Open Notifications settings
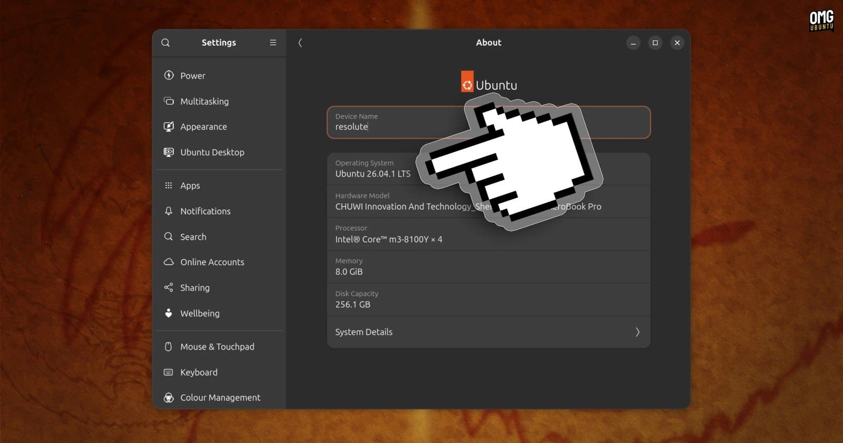843x443 pixels. click(219, 211)
